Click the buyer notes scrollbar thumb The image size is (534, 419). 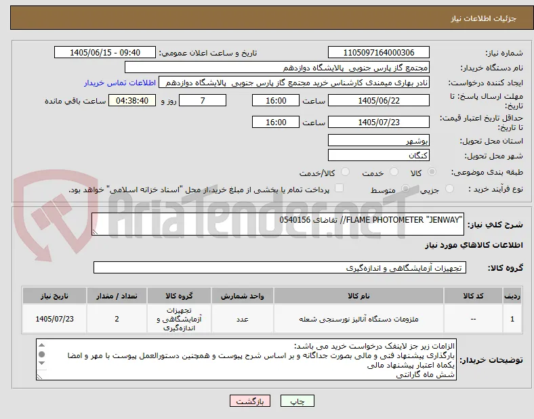tap(41, 355)
